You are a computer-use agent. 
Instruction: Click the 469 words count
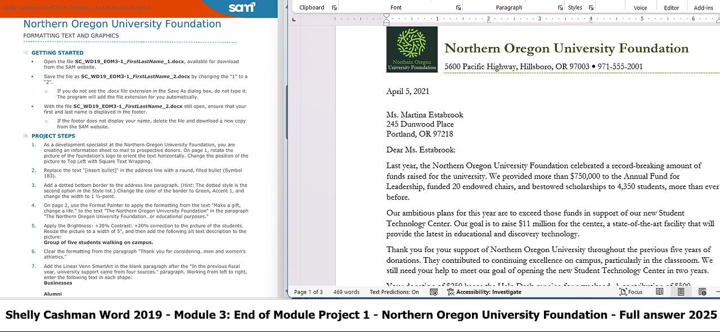point(346,292)
